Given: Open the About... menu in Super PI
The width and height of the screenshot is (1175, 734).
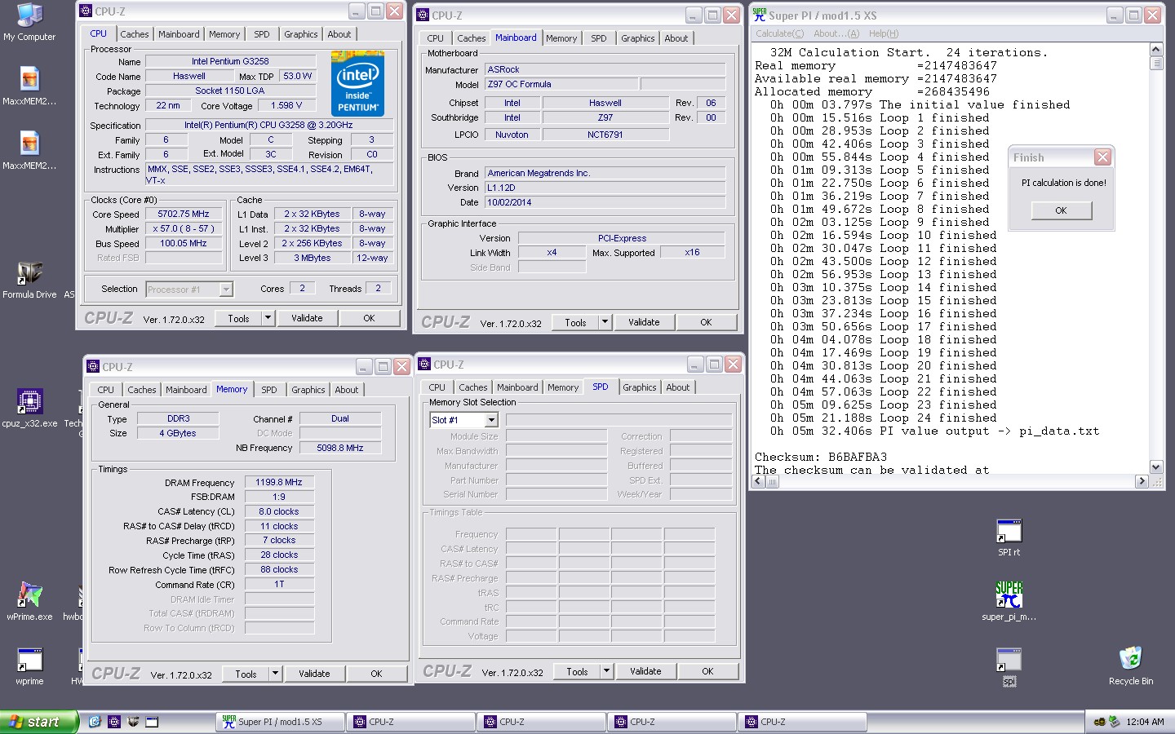Looking at the screenshot, I should click(836, 33).
